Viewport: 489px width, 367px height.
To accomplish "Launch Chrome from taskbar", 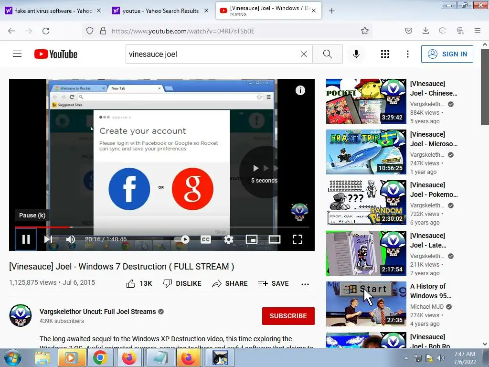I will click(x=100, y=357).
